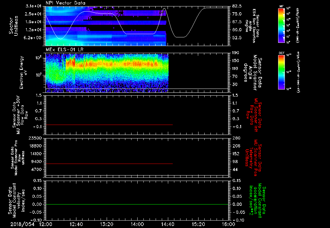Click the NPI sector spectrogram image
330x228 pixels.
pos(106,26)
